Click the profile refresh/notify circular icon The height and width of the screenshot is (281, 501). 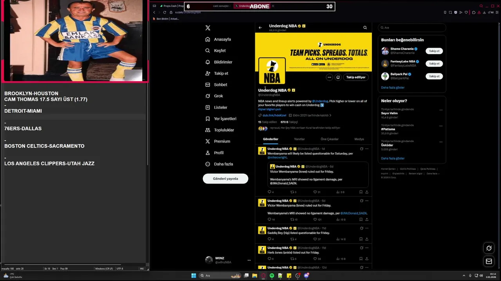338,77
